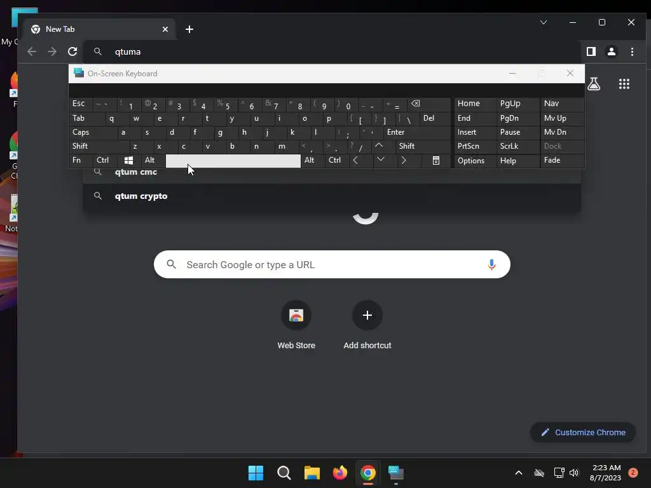
Task: Focus the address bar containing 'qtuma'
Action: click(331, 51)
